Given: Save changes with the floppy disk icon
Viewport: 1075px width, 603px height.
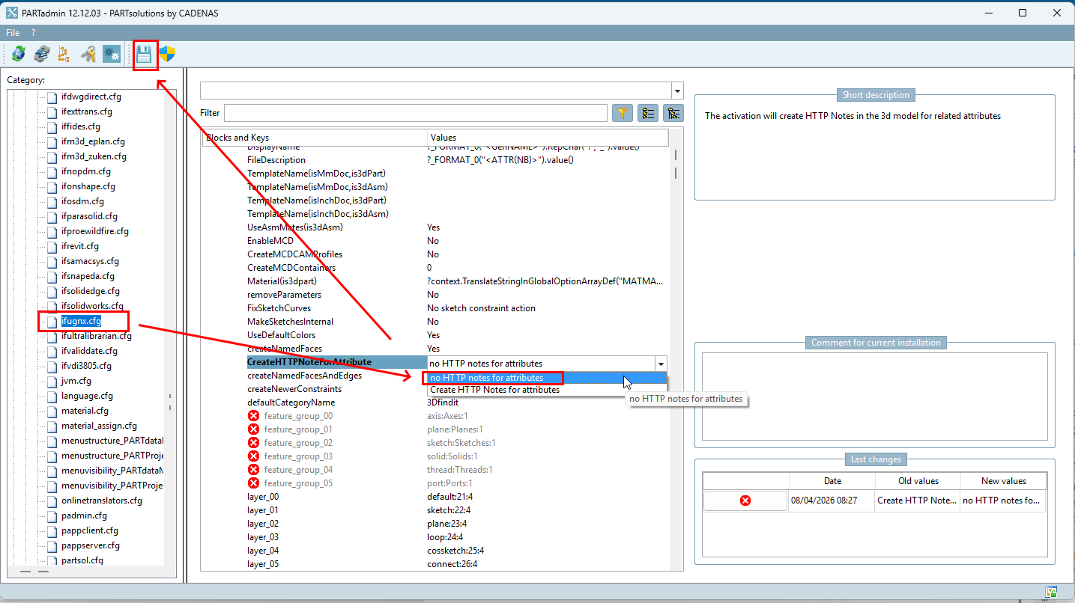Looking at the screenshot, I should coord(144,54).
